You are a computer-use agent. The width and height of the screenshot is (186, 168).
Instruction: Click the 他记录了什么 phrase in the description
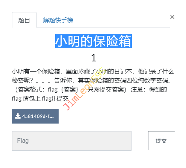(156, 72)
